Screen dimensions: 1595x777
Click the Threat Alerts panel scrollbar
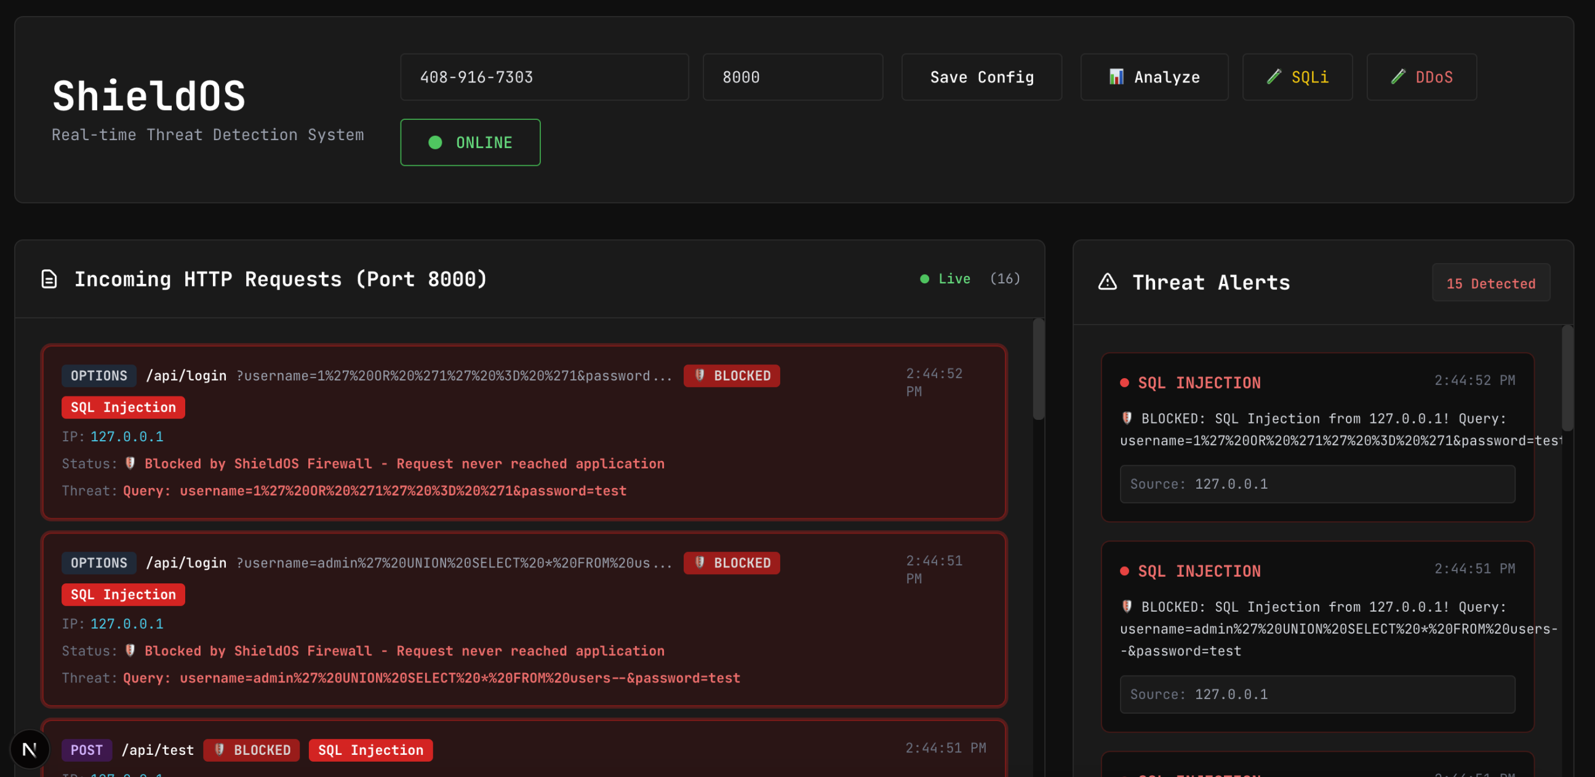(1567, 379)
